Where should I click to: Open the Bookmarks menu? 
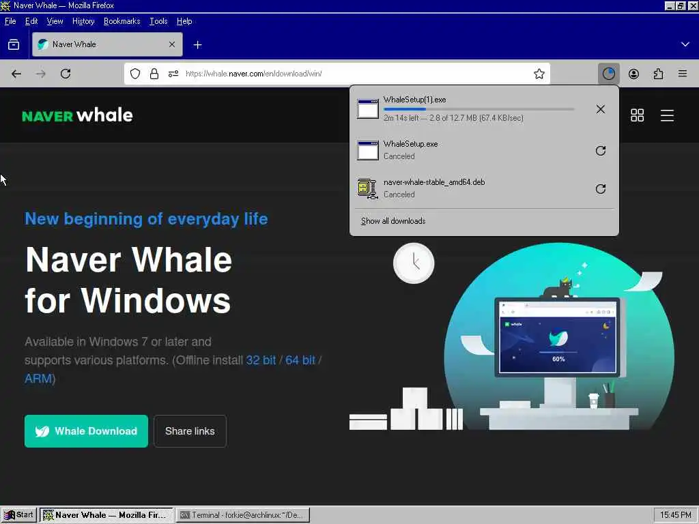122,21
